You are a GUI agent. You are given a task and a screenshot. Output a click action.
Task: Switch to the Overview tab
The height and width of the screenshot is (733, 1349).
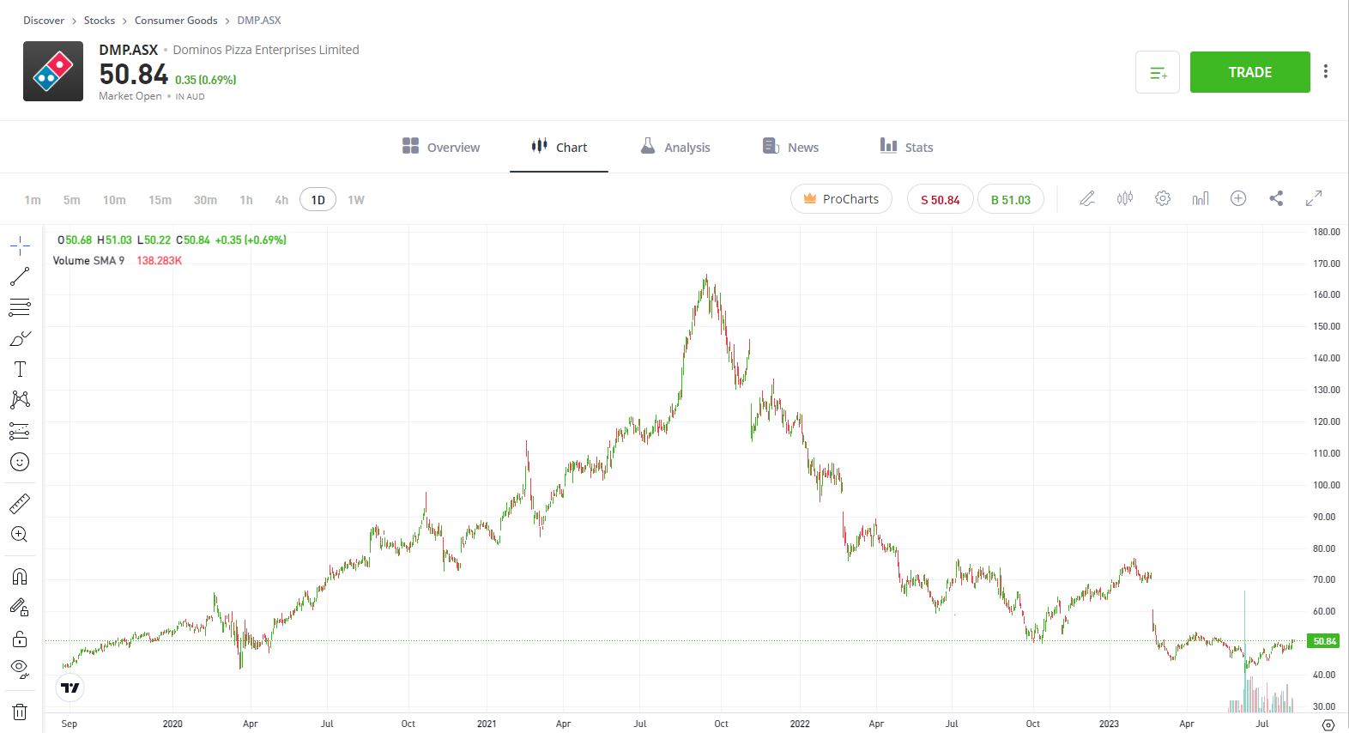click(x=441, y=147)
